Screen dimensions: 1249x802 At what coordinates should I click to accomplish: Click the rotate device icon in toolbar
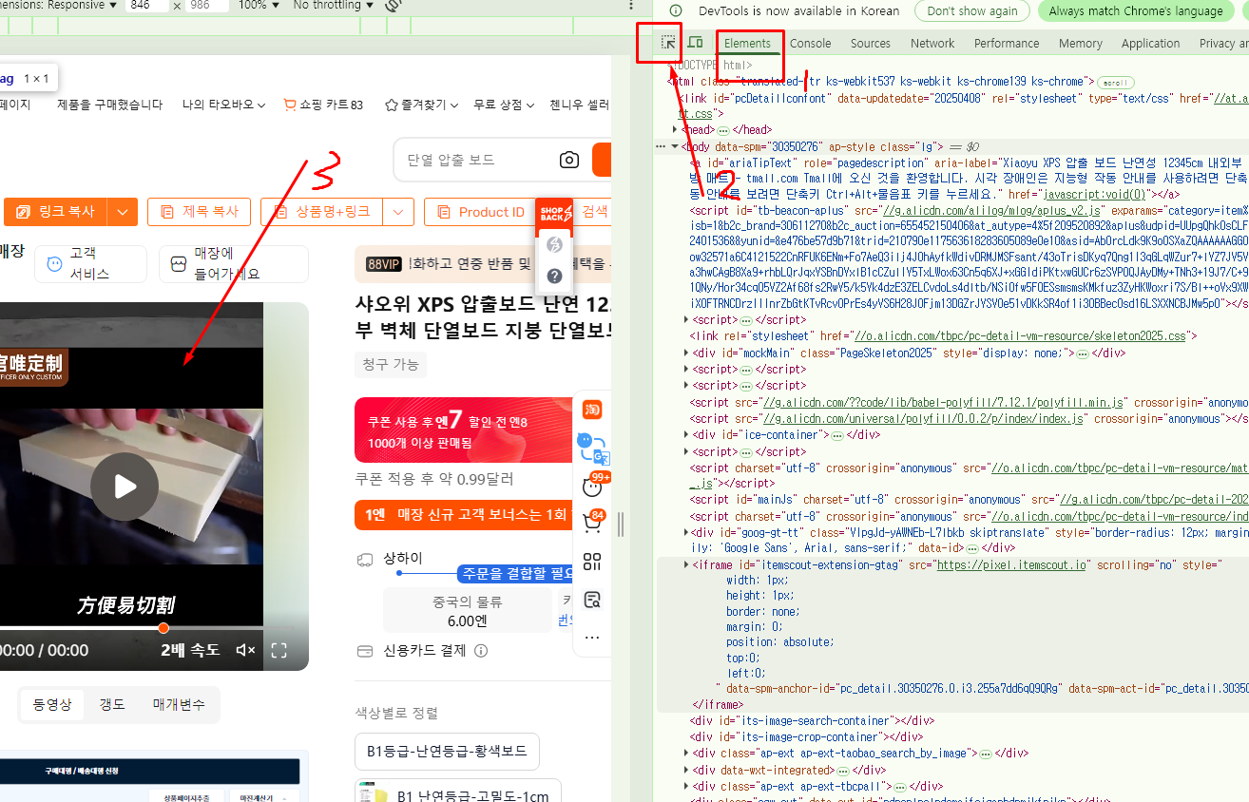tap(392, 6)
